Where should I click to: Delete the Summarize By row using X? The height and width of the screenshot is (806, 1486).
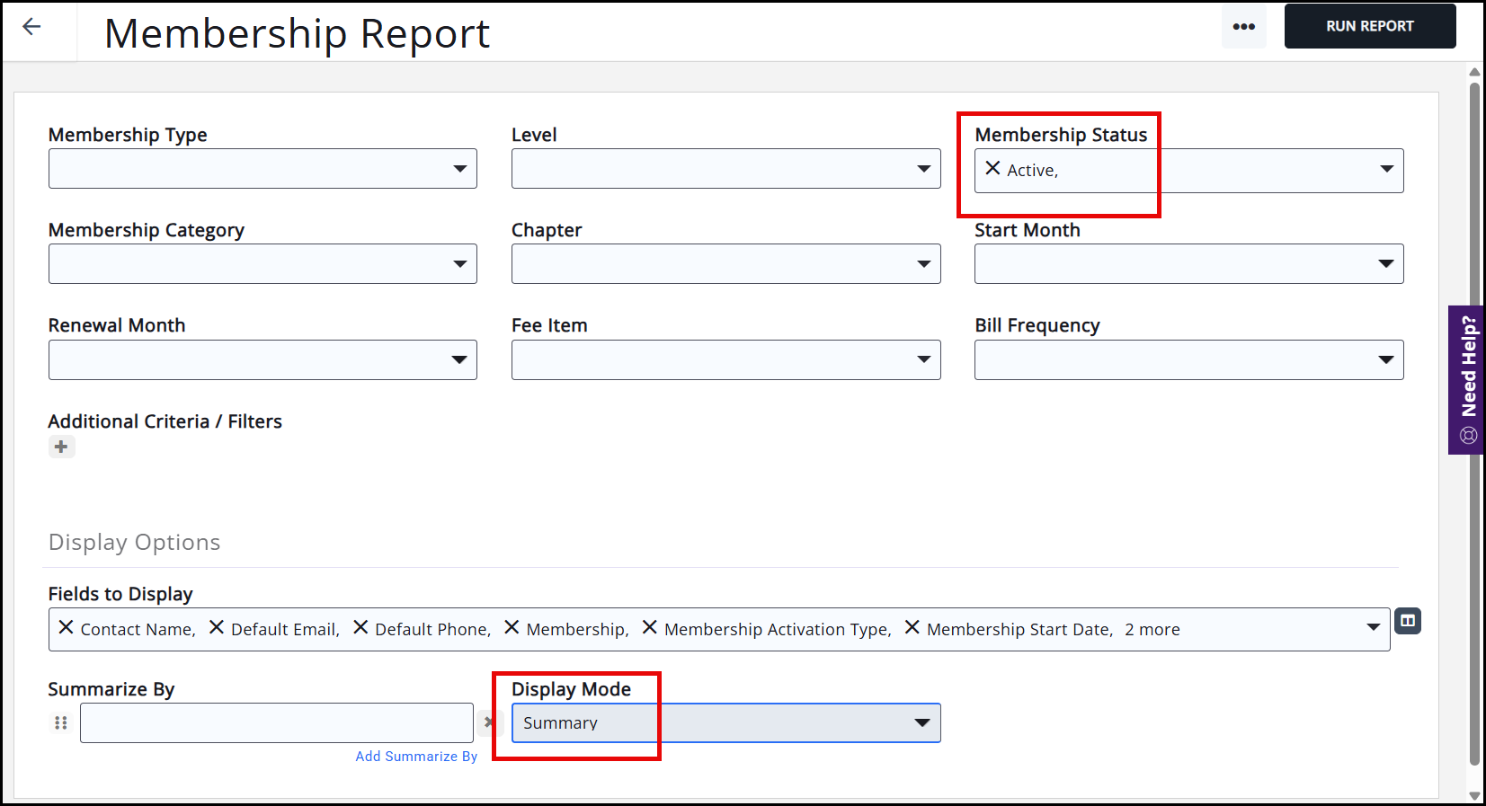point(488,722)
